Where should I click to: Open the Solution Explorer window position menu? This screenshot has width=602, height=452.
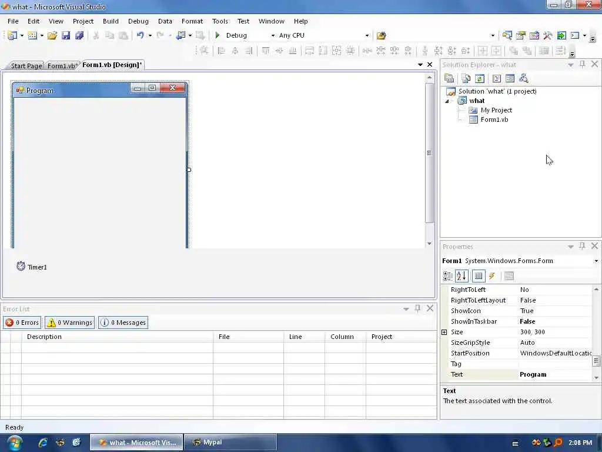pyautogui.click(x=570, y=65)
